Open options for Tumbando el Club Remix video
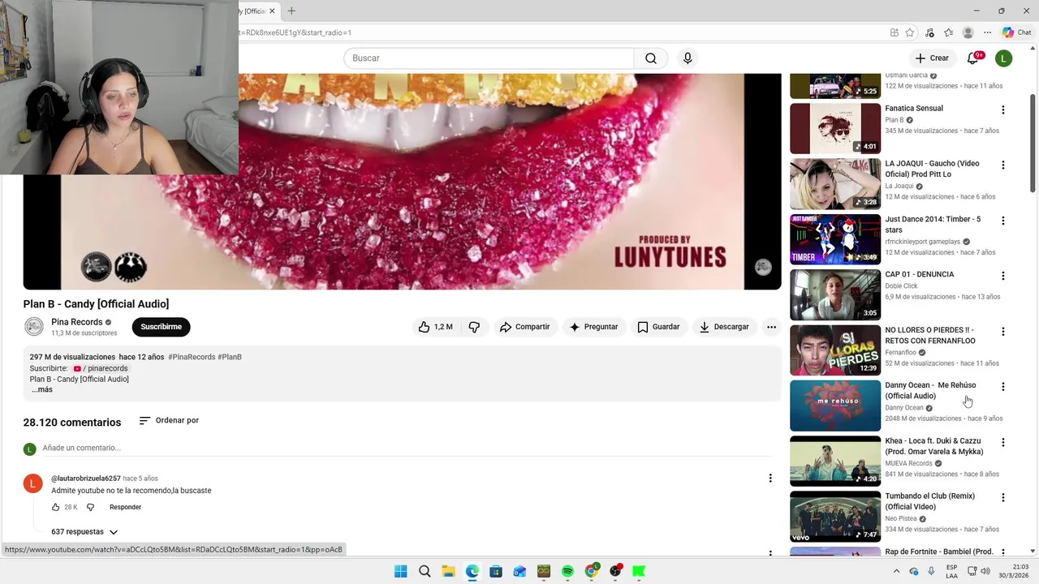The image size is (1039, 584). coord(1003,497)
